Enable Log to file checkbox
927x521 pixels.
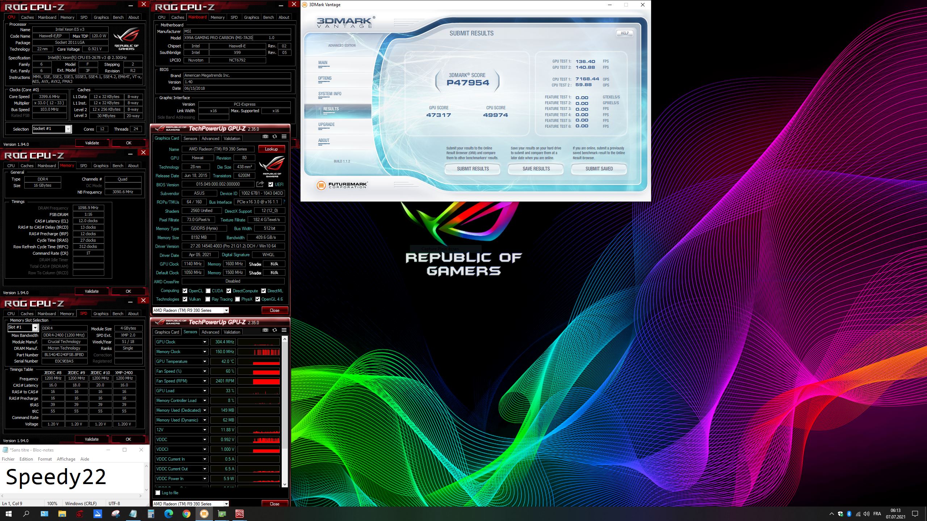[x=158, y=493]
